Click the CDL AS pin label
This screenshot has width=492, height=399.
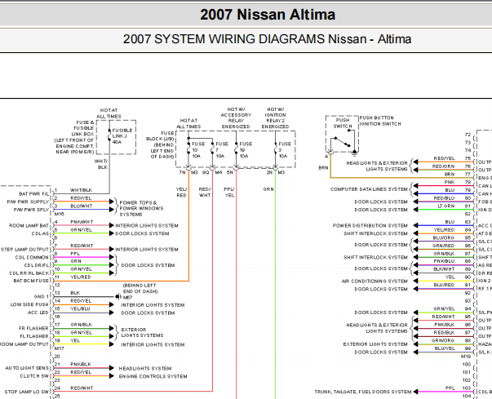point(40,233)
